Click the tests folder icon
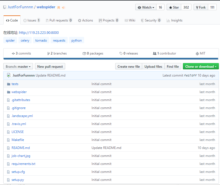 point(9,84)
